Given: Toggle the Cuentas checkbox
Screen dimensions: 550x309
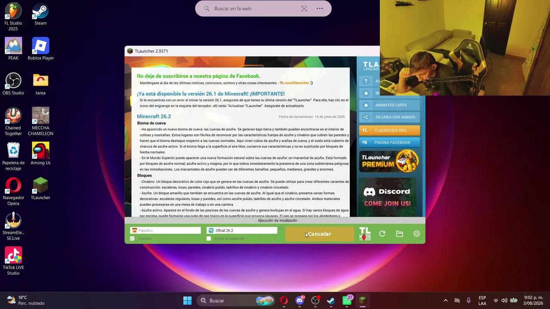Looking at the screenshot, I should coord(132,239).
